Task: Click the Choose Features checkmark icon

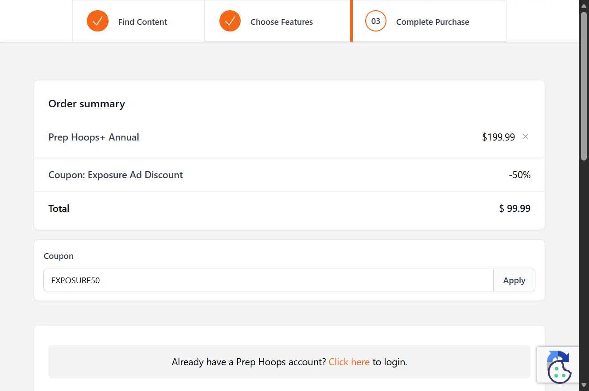Action: (230, 21)
